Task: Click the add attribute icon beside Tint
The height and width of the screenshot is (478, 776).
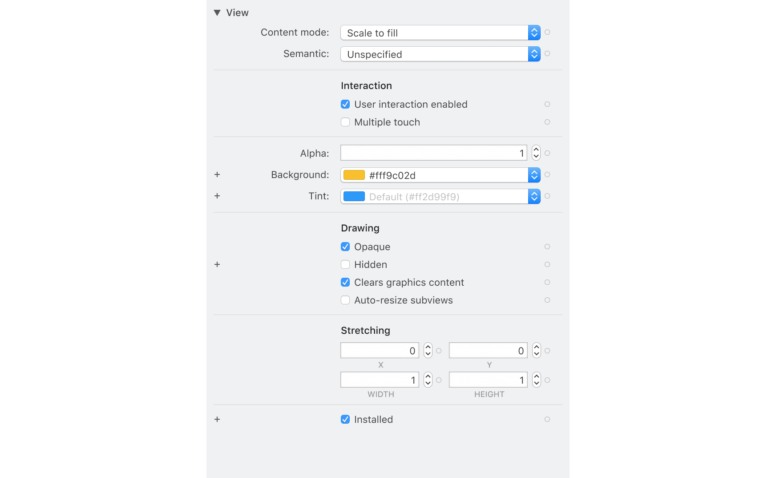Action: pyautogui.click(x=217, y=196)
